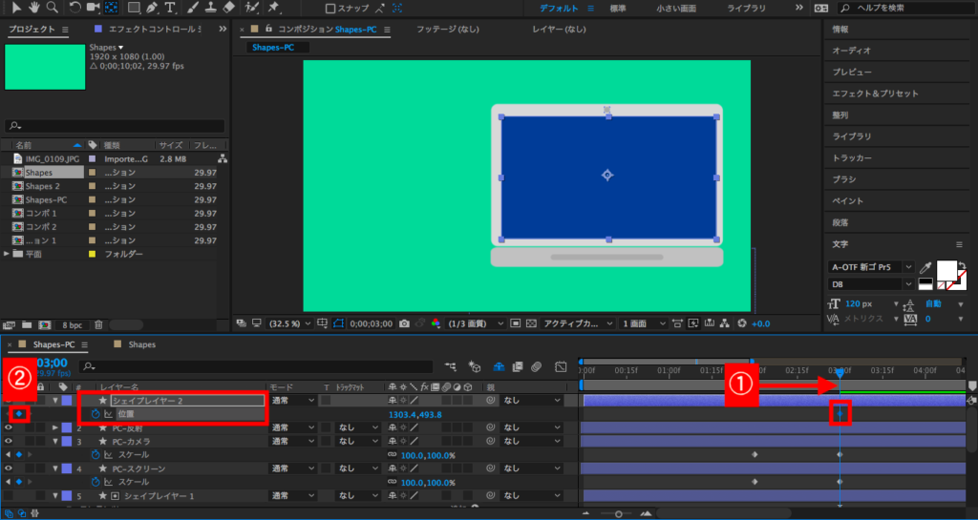Switch to the Shapes timeline tab
978x520 pixels.
(141, 344)
